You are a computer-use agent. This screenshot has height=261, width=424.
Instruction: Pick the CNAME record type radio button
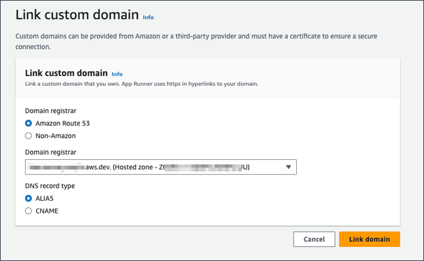[28, 210]
